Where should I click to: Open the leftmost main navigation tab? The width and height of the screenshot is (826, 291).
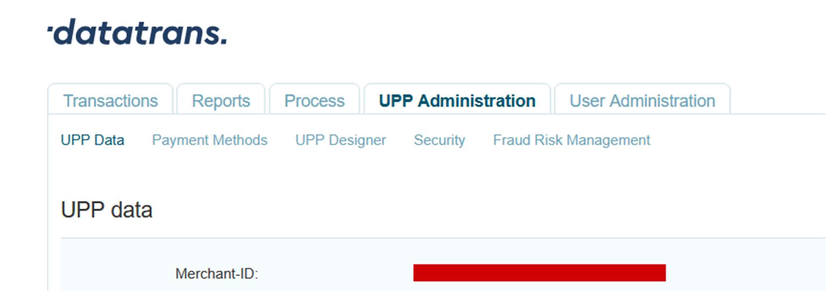(110, 101)
